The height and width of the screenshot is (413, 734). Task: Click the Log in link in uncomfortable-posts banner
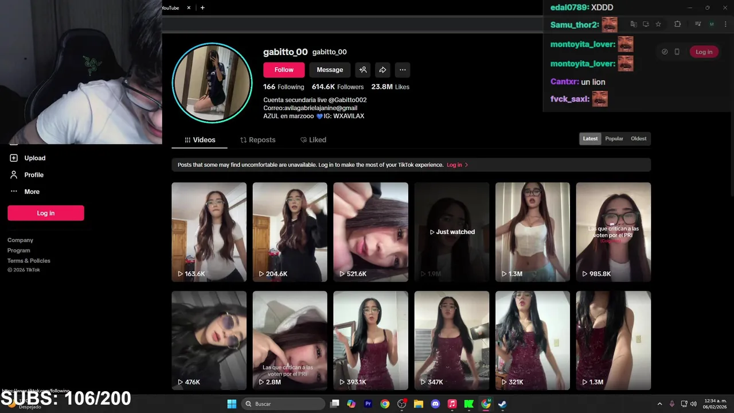click(x=458, y=165)
